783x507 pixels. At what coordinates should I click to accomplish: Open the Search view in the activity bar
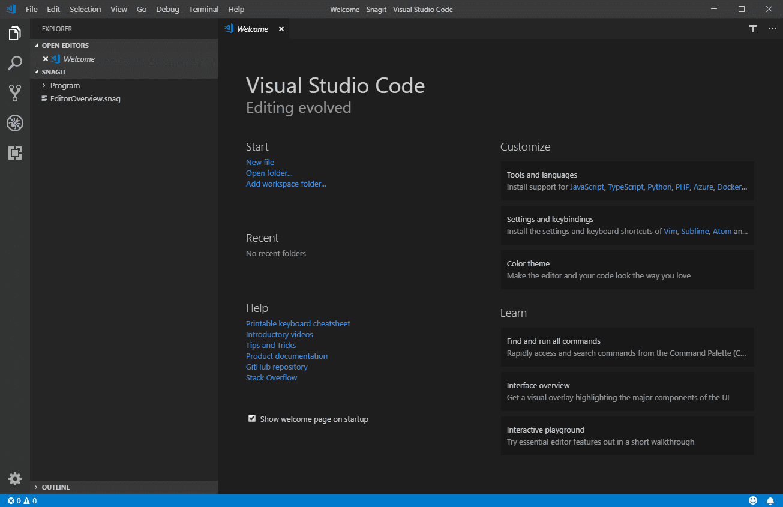14,63
